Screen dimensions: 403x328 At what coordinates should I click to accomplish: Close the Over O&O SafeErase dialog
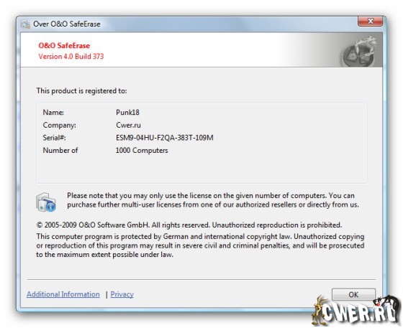point(370,22)
